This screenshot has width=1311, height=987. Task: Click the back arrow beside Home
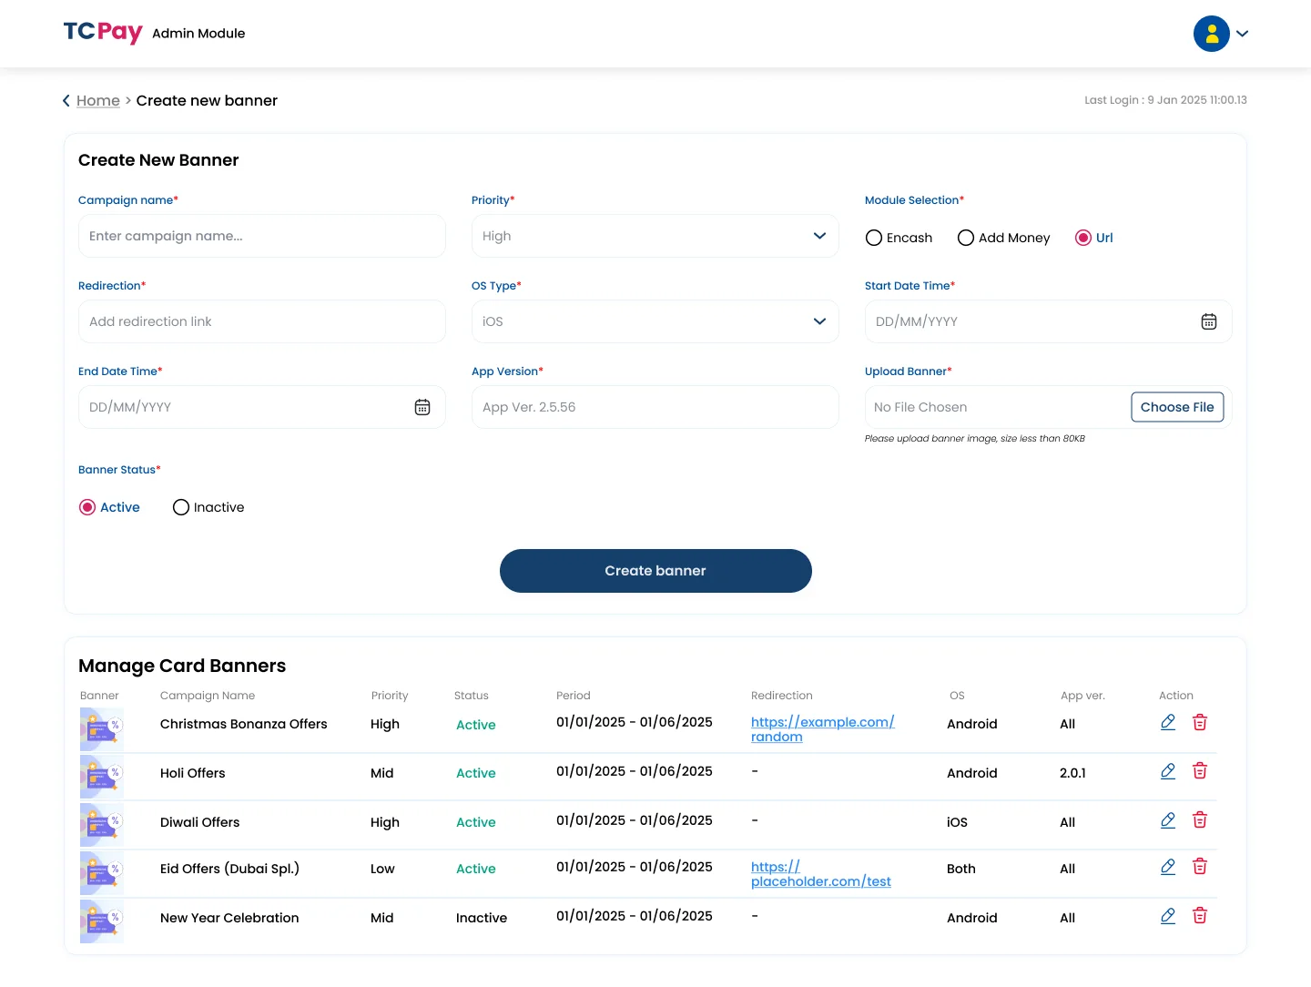(x=66, y=100)
